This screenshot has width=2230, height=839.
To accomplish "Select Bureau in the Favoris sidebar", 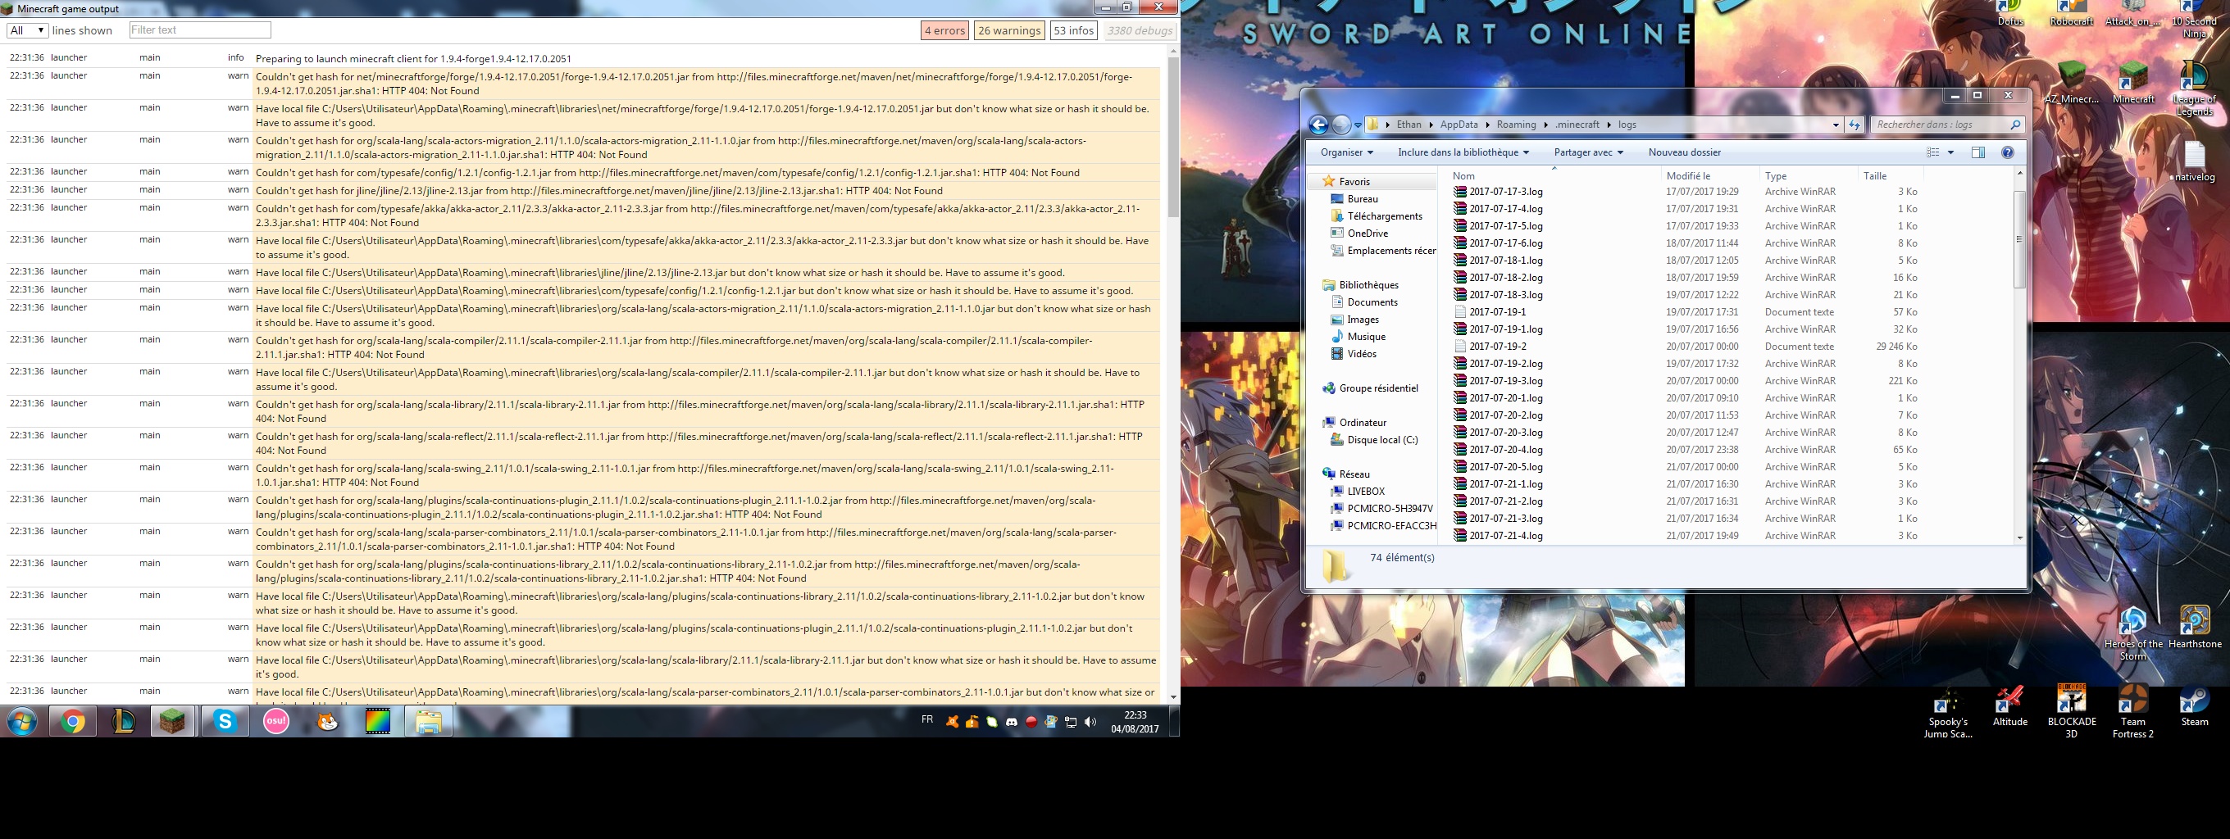I will (x=1362, y=199).
